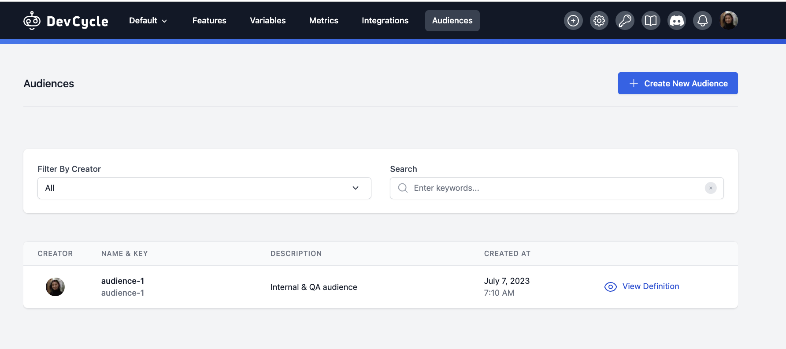The height and width of the screenshot is (349, 786).
Task: Select the audience-1 name in the table
Action: click(122, 281)
